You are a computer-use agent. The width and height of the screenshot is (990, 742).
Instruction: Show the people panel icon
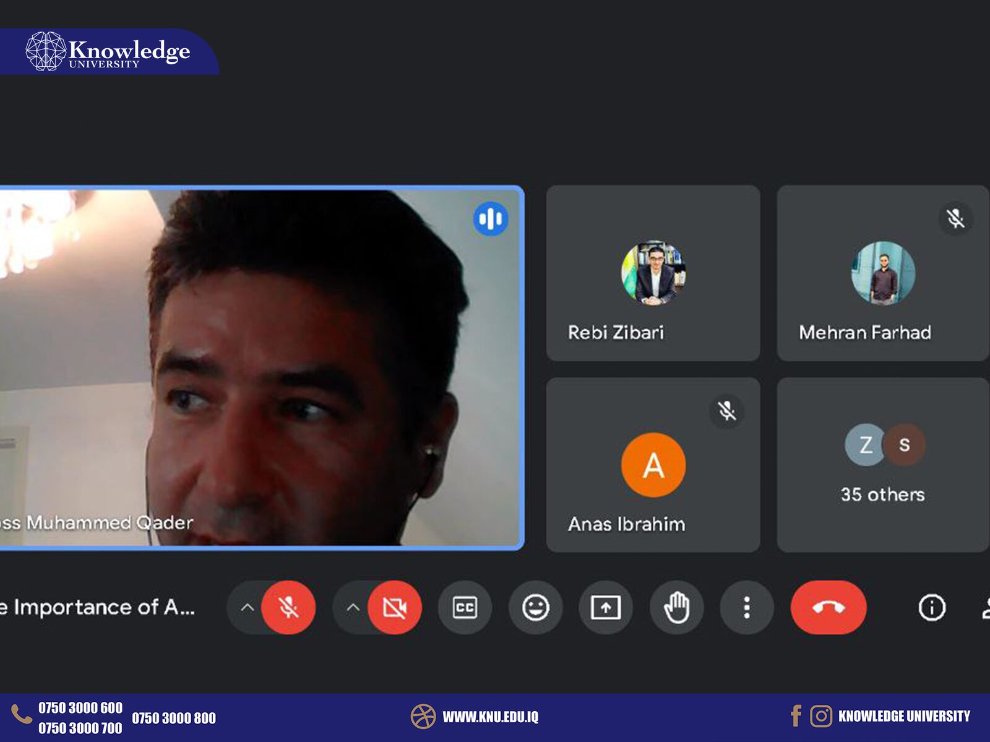[986, 607]
